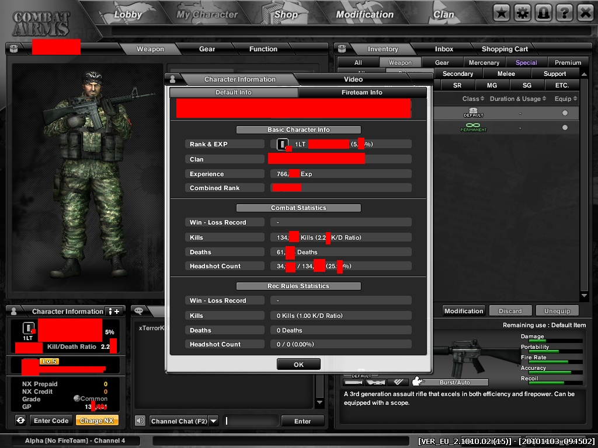Select the SG weapon subfilter
The width and height of the screenshot is (598, 448).
coord(527,85)
